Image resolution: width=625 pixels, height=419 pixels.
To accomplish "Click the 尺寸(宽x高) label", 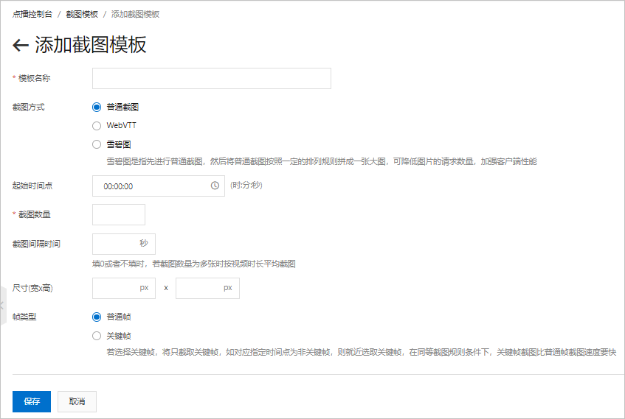I will pos(32,288).
